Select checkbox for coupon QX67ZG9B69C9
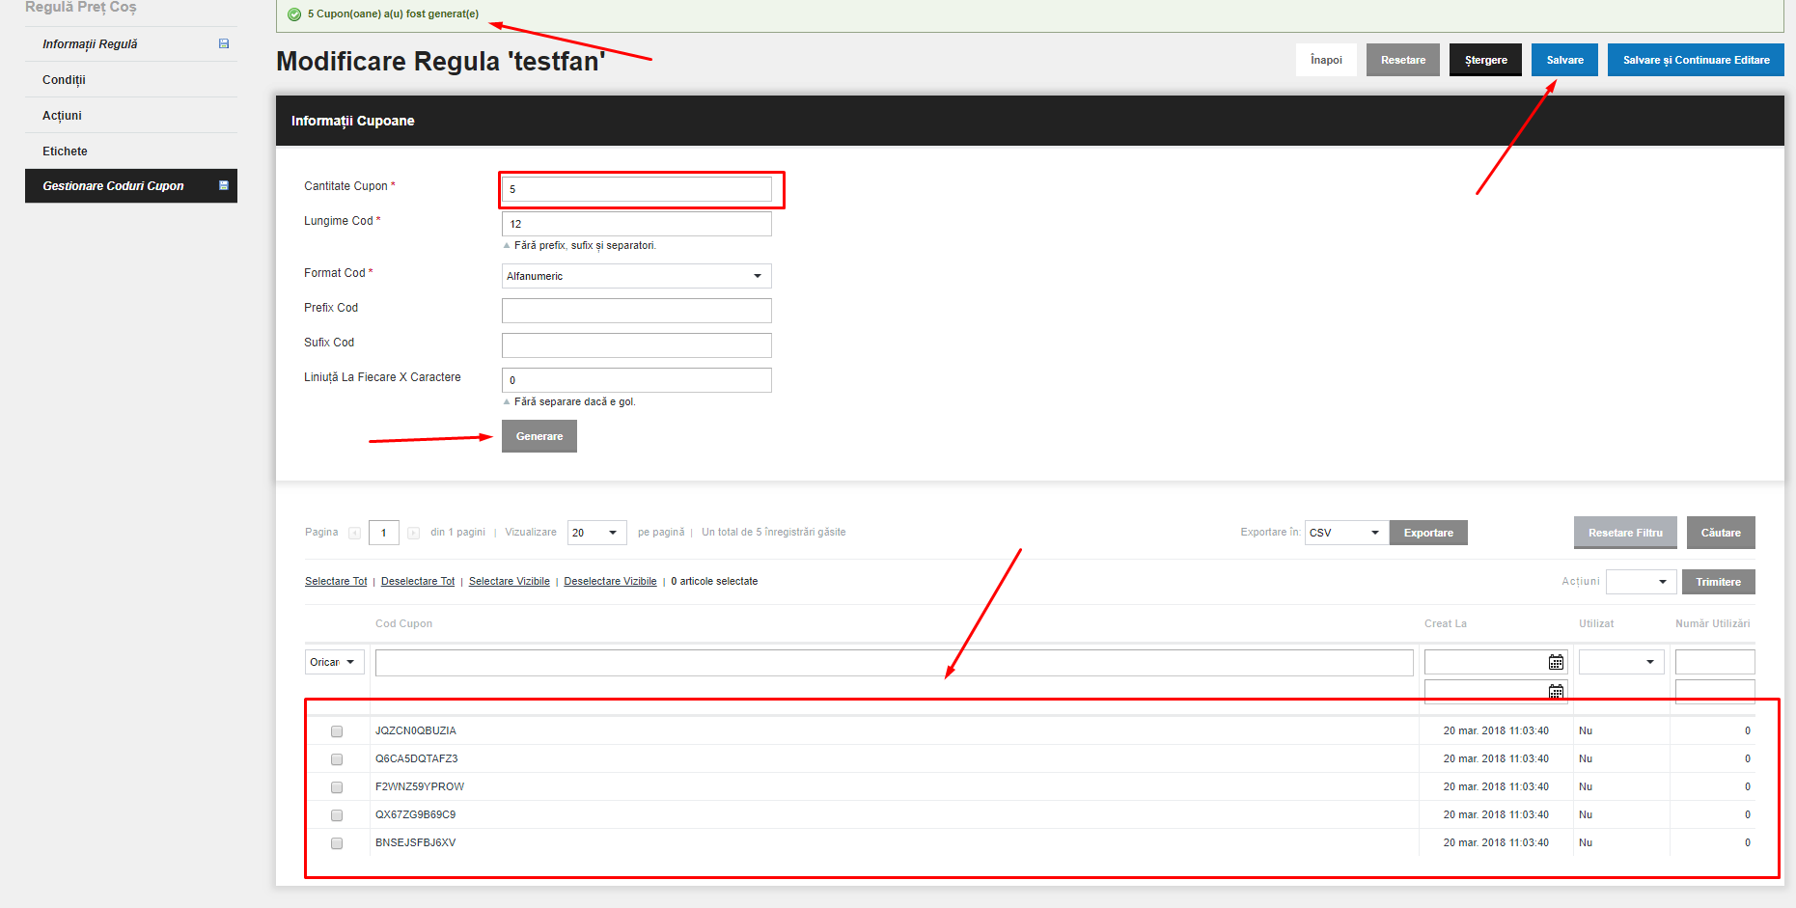 337,815
